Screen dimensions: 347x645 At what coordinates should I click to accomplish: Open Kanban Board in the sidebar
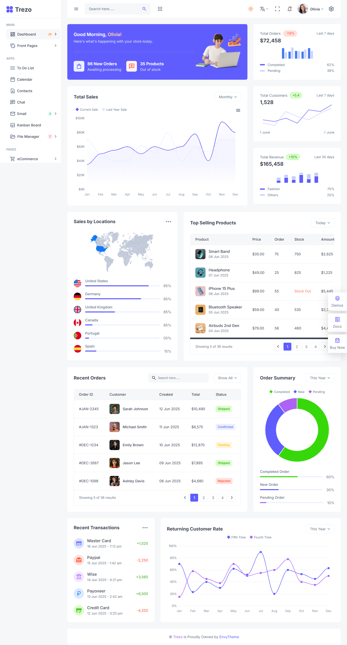pyautogui.click(x=29, y=125)
